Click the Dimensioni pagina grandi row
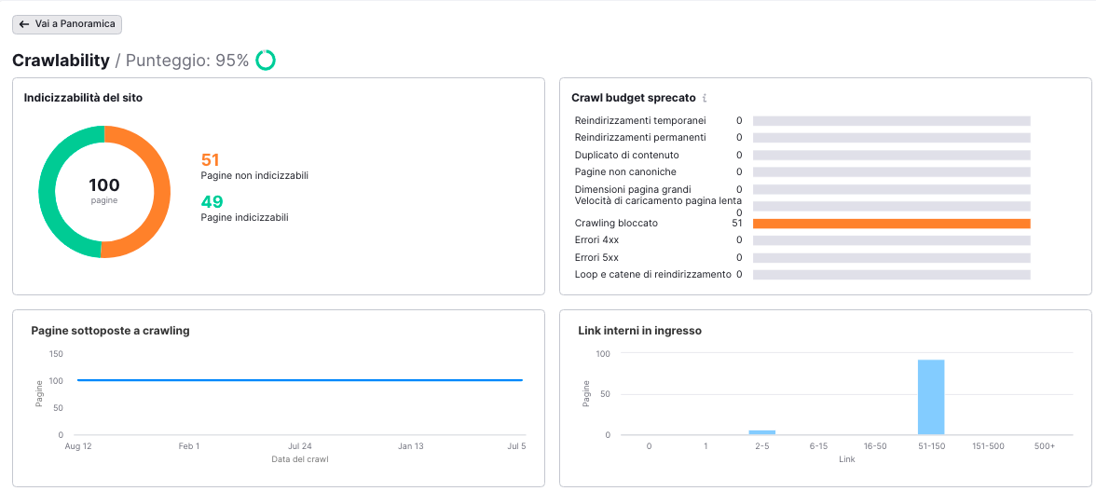 (633, 190)
